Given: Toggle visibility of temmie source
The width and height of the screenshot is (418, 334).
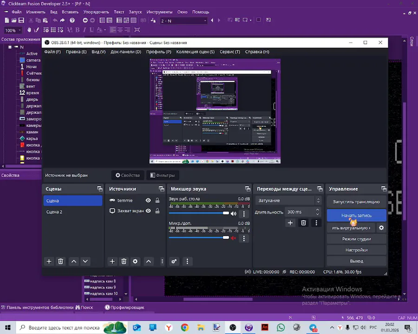Looking at the screenshot, I should click(148, 201).
